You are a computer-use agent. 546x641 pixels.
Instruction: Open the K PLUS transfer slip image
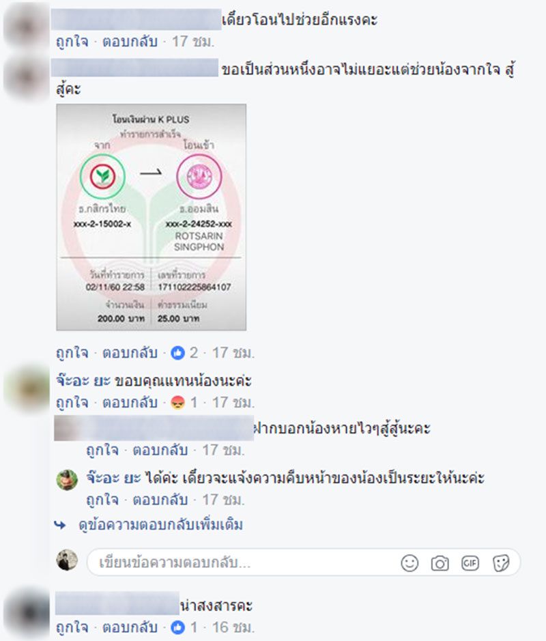click(152, 217)
